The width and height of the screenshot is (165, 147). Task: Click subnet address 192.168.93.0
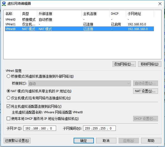pos(137,24)
